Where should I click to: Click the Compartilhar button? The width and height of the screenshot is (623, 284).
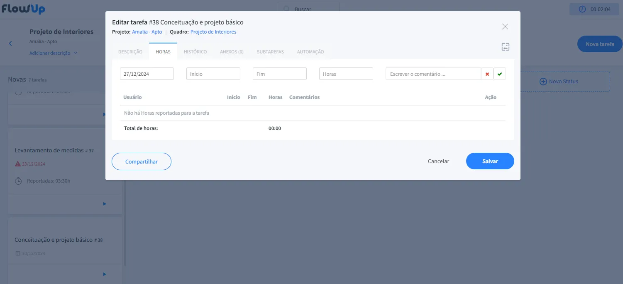(142, 161)
